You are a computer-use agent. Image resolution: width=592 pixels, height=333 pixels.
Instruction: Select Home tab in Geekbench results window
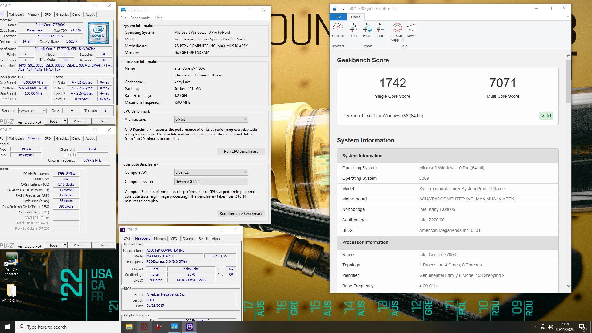356,17
